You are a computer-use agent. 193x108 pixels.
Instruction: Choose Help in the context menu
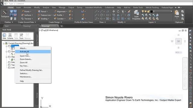[33, 81]
